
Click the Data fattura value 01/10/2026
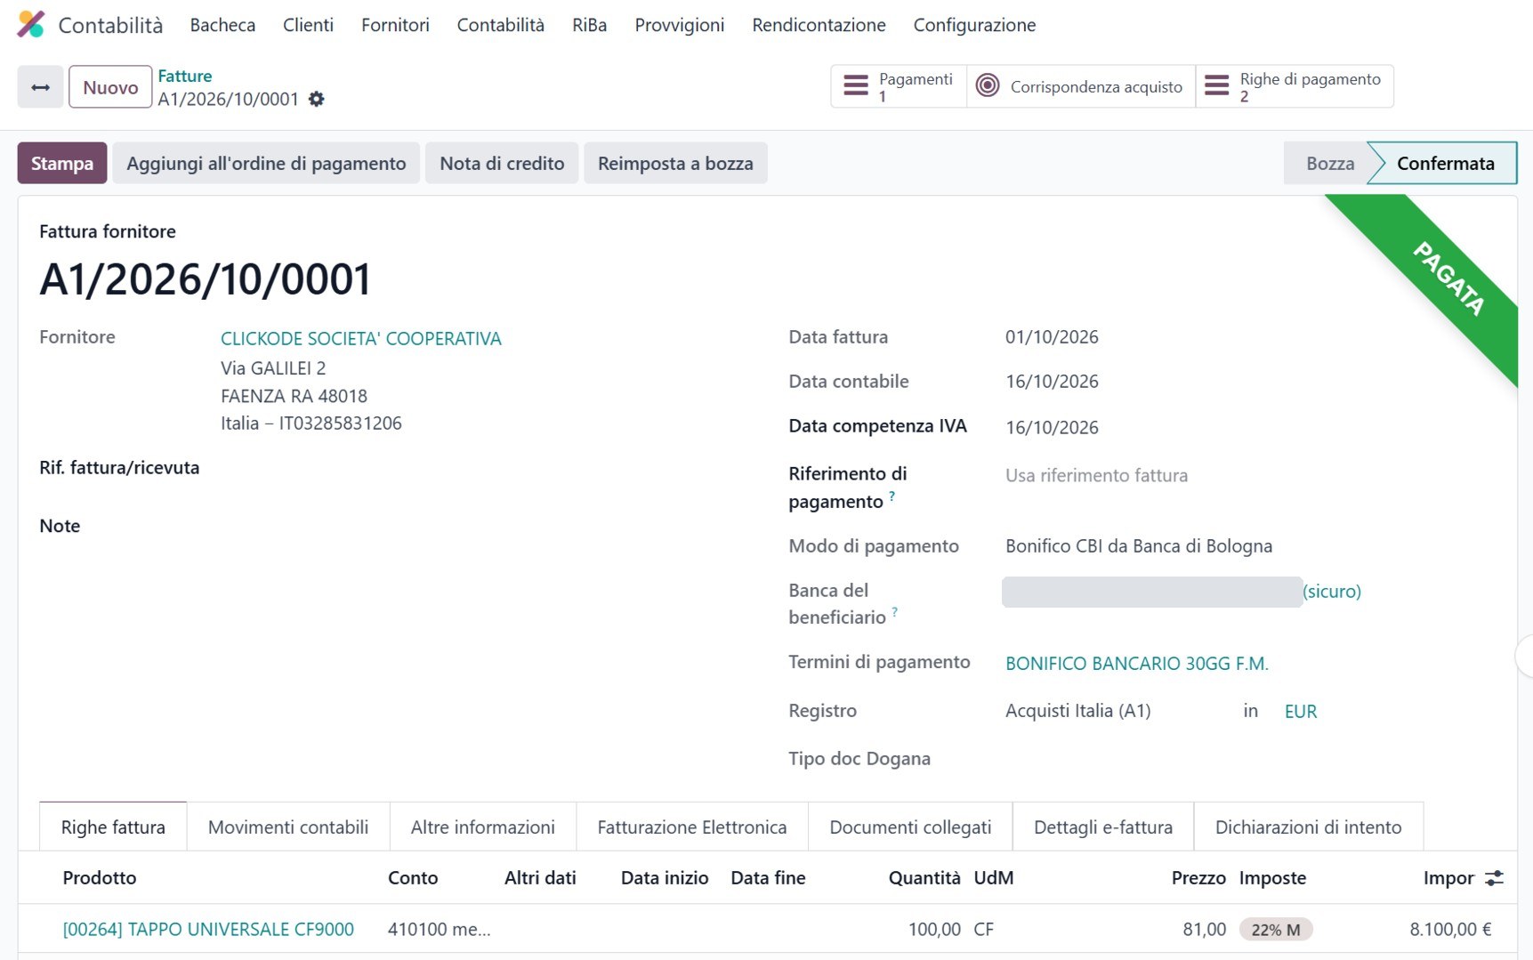[1052, 337]
